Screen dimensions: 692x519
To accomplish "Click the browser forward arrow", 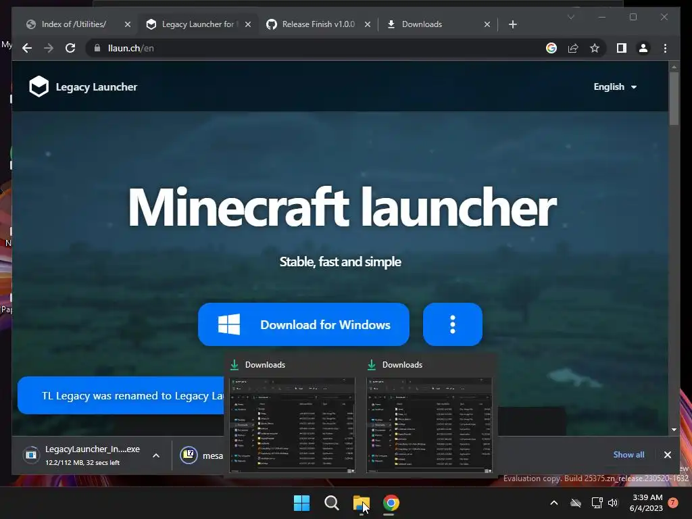I will click(x=49, y=48).
